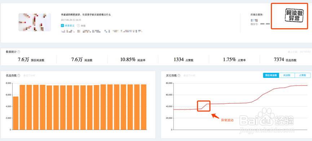Viewport: 312px width, 141px height.
Task: Select the 预估阅读数 chart tab
Action: click(271, 75)
